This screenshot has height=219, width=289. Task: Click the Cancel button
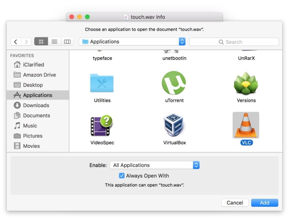[235, 203]
